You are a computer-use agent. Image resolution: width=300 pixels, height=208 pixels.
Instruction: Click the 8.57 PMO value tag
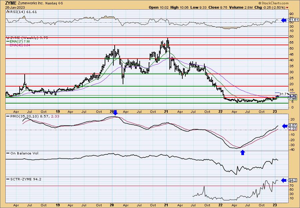click(x=293, y=125)
